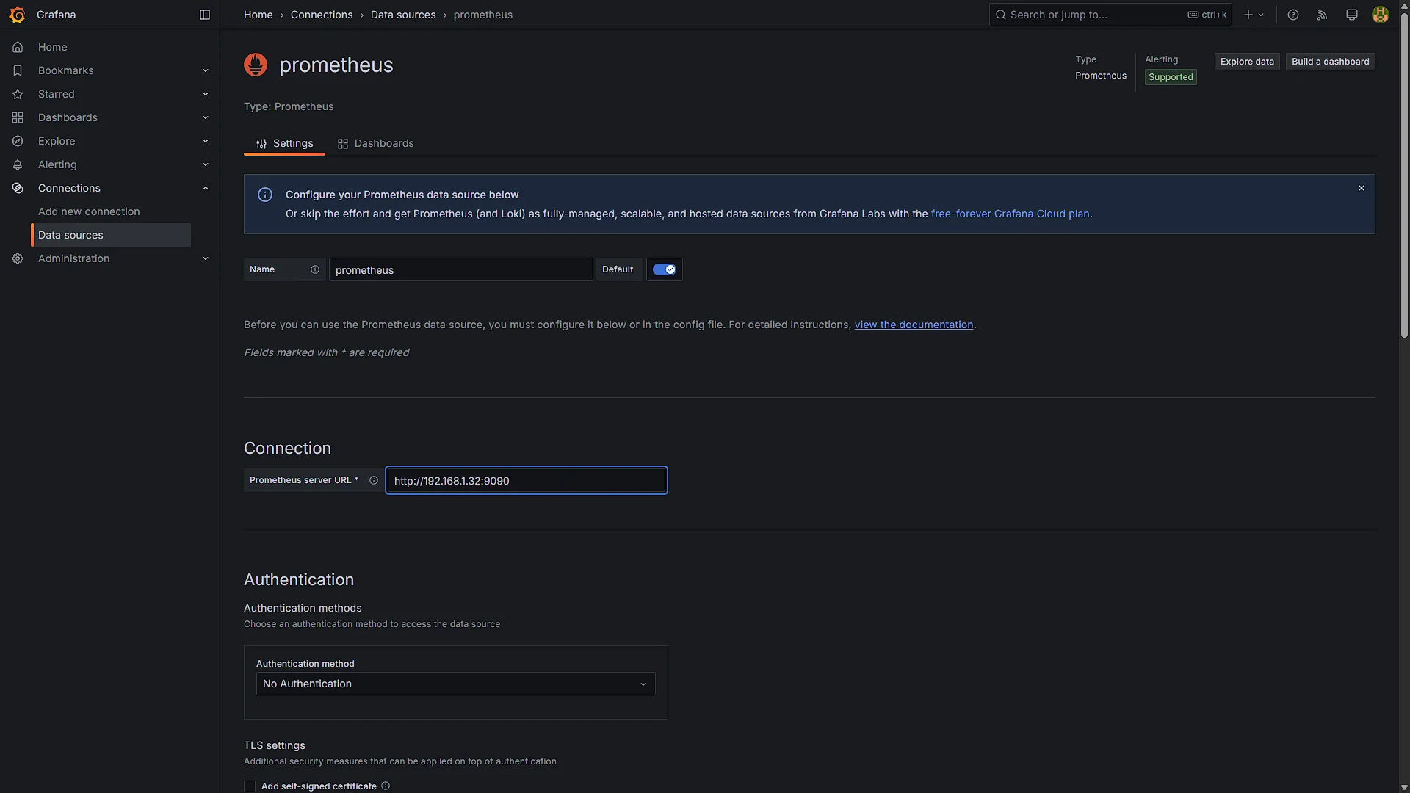Expand the Explore section chevron
Image resolution: width=1410 pixels, height=793 pixels.
click(206, 141)
